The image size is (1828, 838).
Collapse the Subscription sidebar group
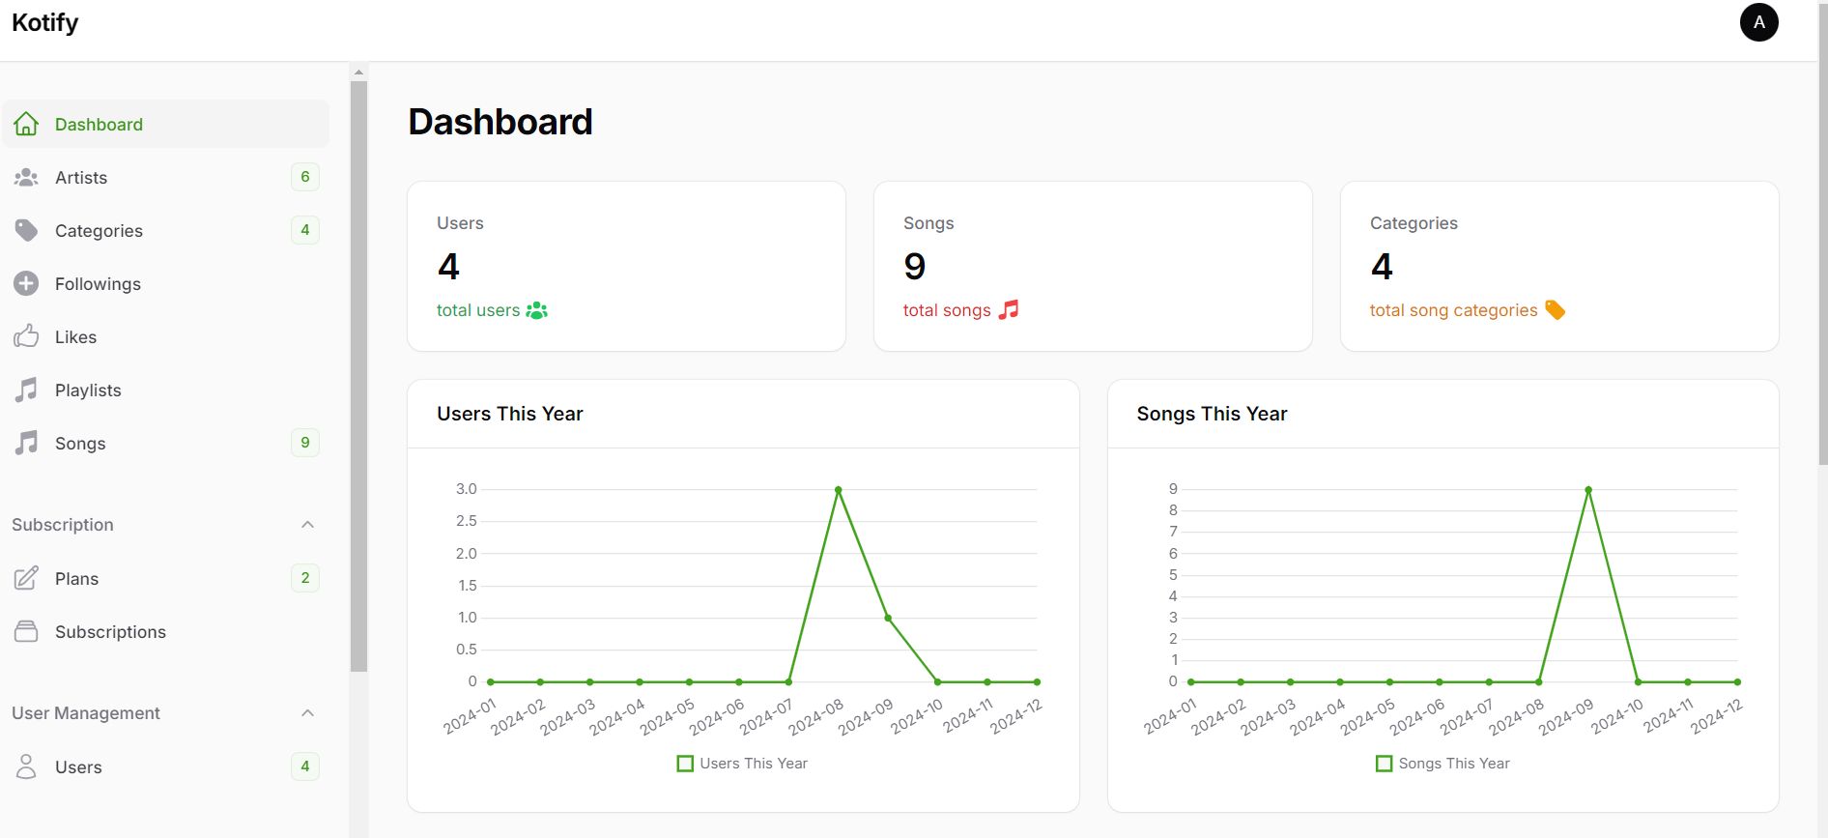click(x=307, y=525)
